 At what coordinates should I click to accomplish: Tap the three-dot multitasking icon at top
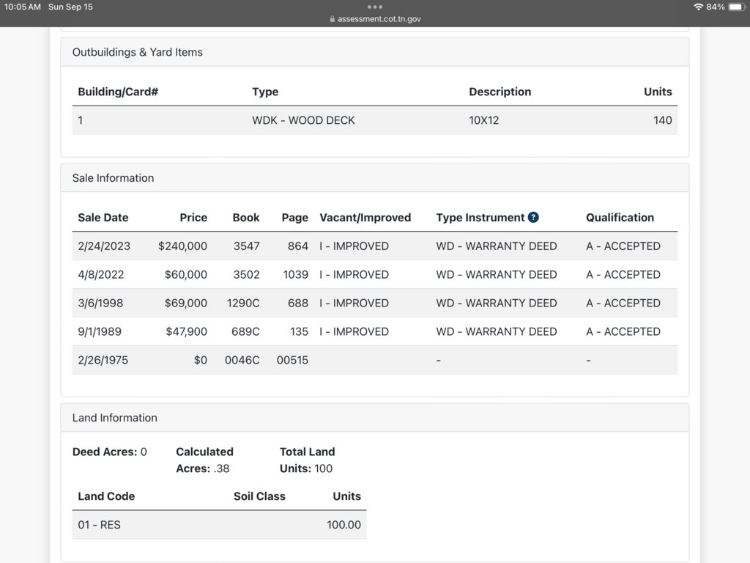click(375, 7)
